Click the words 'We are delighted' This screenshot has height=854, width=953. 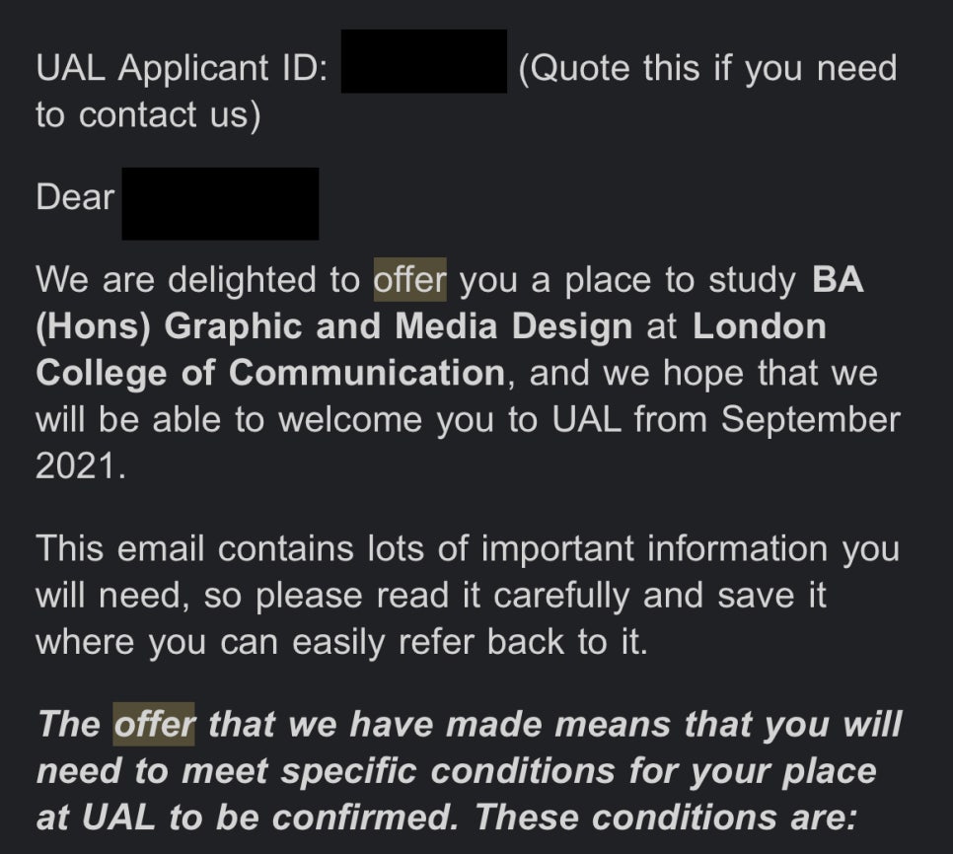click(x=177, y=280)
